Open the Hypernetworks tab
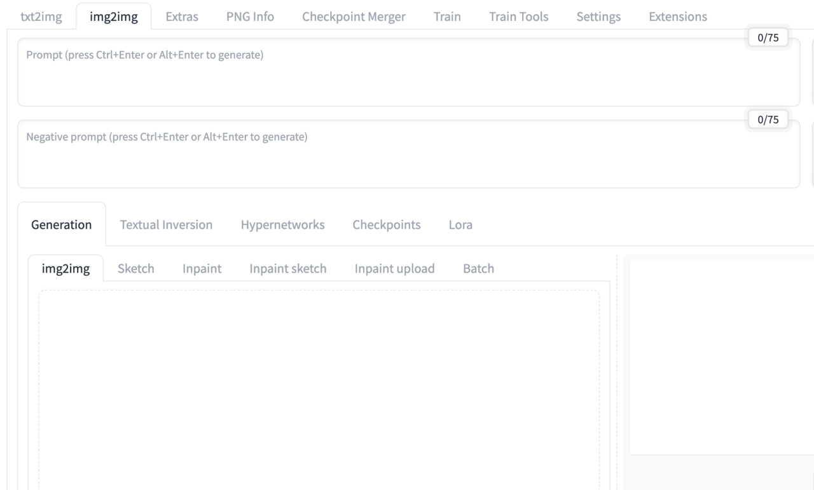The image size is (814, 490). pyautogui.click(x=282, y=224)
